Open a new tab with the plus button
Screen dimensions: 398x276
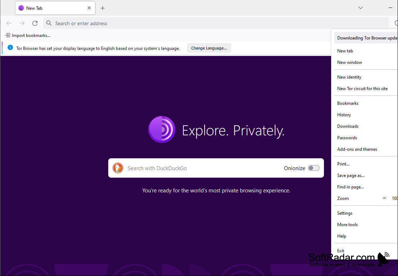[x=102, y=8]
